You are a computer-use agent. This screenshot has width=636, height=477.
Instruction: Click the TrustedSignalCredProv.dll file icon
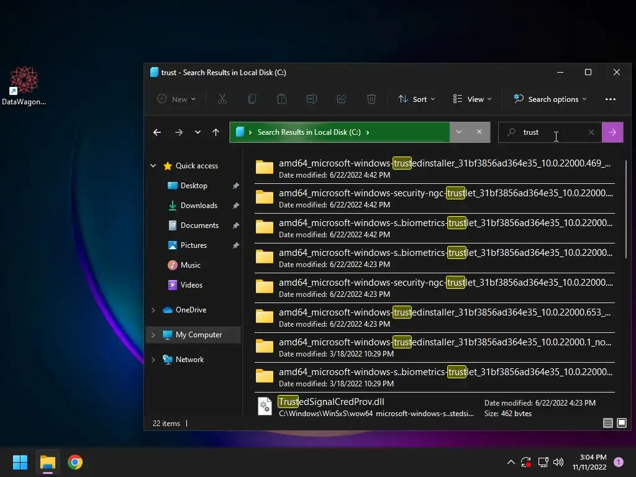(265, 406)
